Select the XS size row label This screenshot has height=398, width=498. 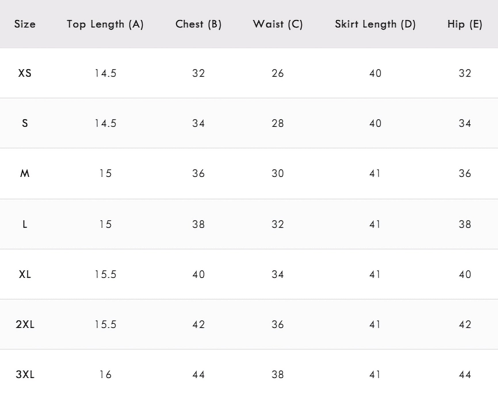(x=25, y=73)
